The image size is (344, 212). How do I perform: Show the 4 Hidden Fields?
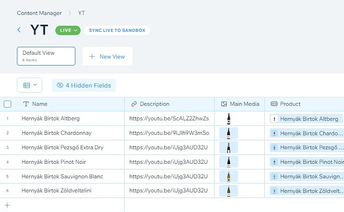(x=84, y=85)
